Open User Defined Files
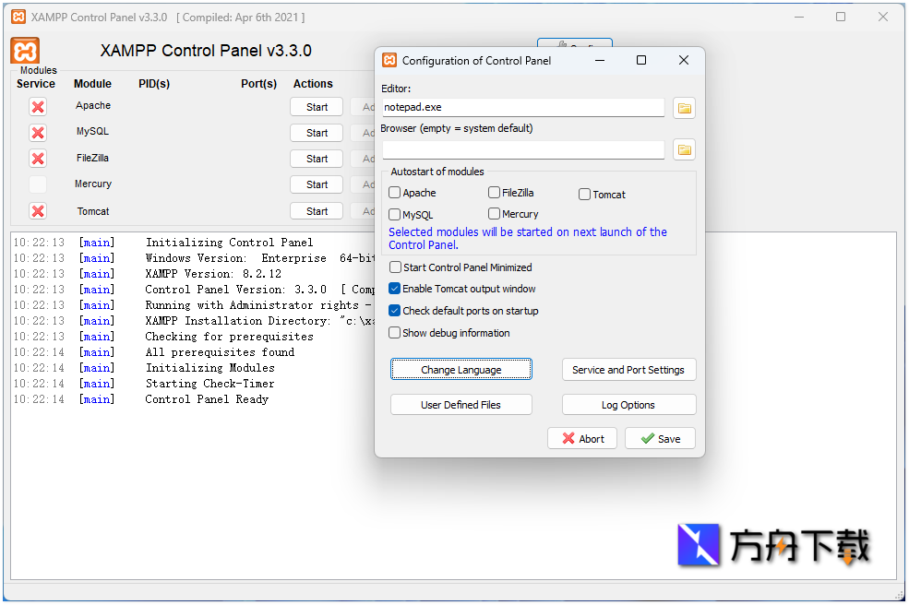Image resolution: width=909 pixels, height=605 pixels. coord(460,405)
